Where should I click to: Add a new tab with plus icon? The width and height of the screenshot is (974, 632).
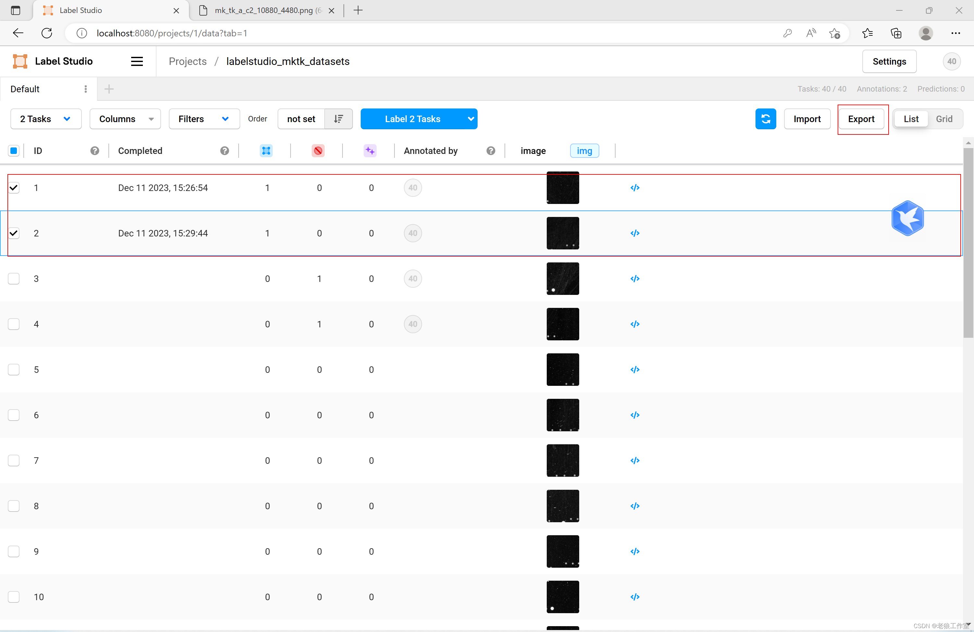pyautogui.click(x=109, y=89)
